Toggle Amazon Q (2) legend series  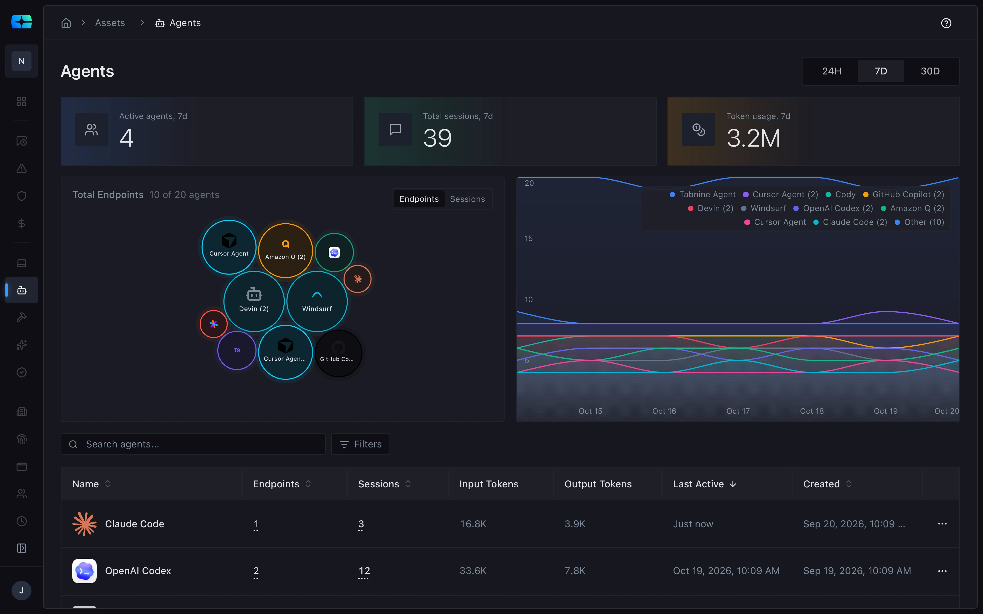(x=912, y=208)
